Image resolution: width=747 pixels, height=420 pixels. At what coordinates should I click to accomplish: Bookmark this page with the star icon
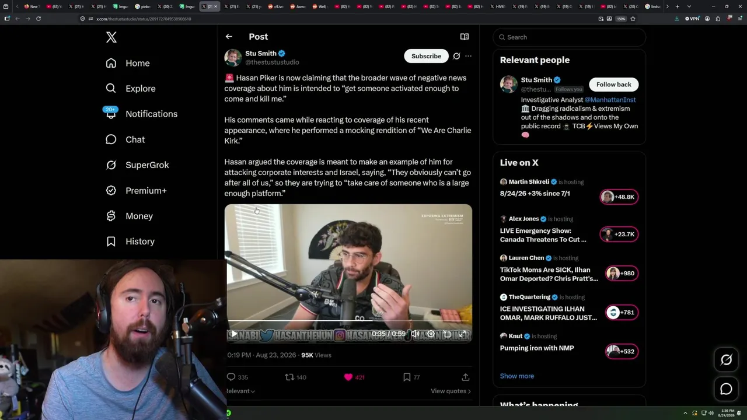[633, 19]
